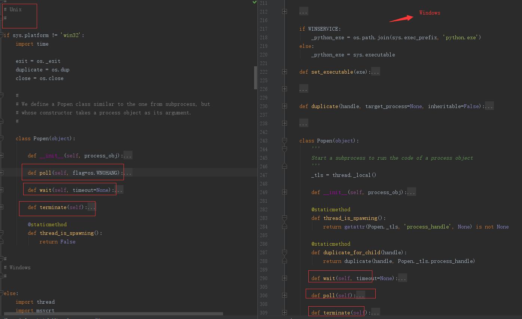The image size is (522, 319).
Task: Click the fold plus icon at line 212
Action: click(284, 12)
